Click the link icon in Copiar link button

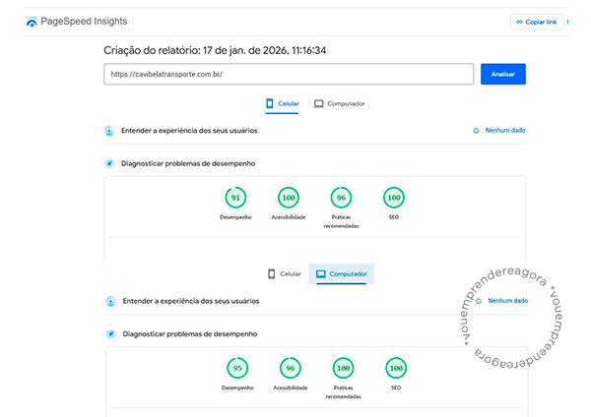coord(519,22)
